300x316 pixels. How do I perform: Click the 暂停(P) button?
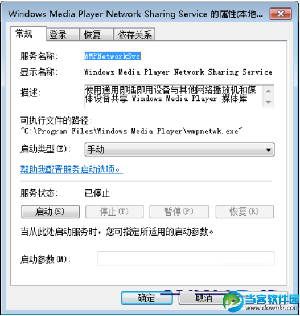click(179, 212)
